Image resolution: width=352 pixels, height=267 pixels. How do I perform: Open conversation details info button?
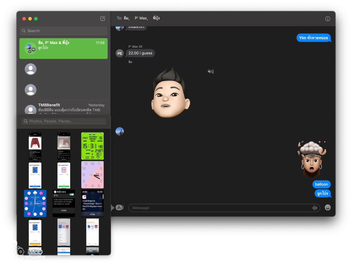(x=327, y=19)
